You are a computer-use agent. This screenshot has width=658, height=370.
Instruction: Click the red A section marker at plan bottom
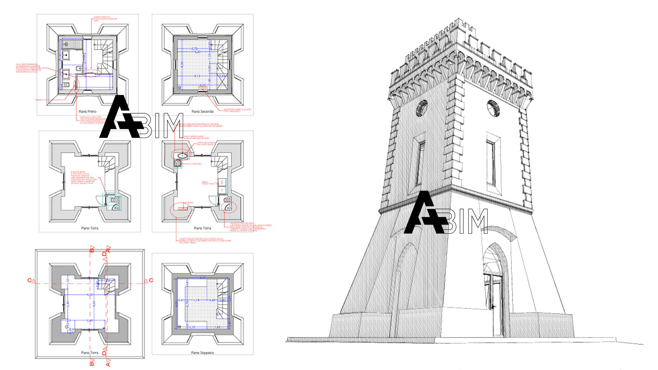coord(108,363)
